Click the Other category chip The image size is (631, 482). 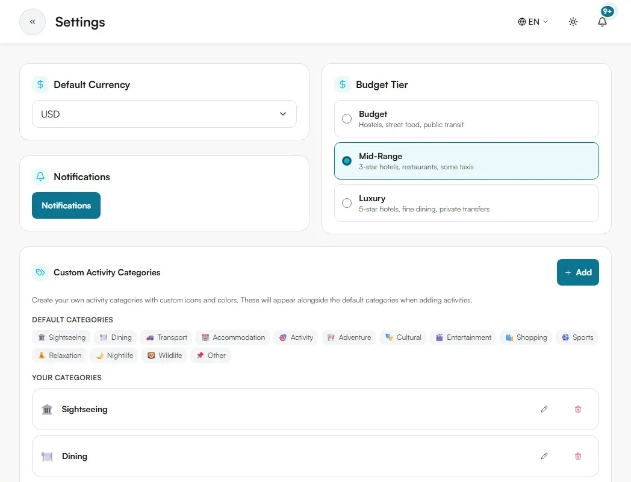pyautogui.click(x=211, y=355)
